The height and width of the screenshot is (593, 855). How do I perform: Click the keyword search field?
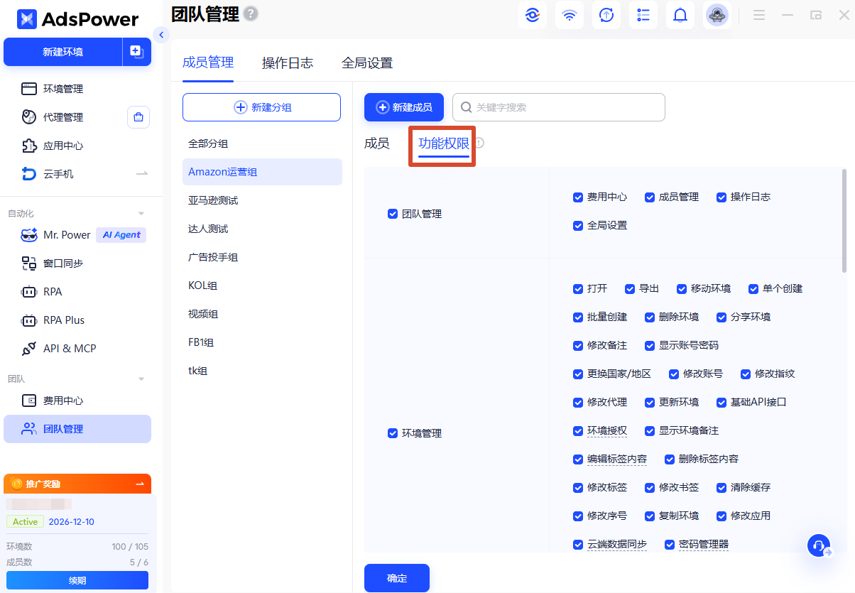pos(559,107)
